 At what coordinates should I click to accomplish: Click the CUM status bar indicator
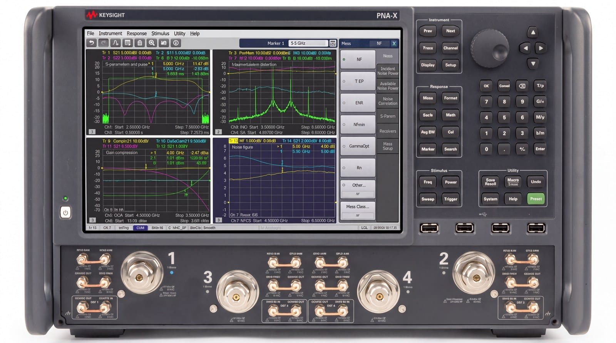point(140,228)
